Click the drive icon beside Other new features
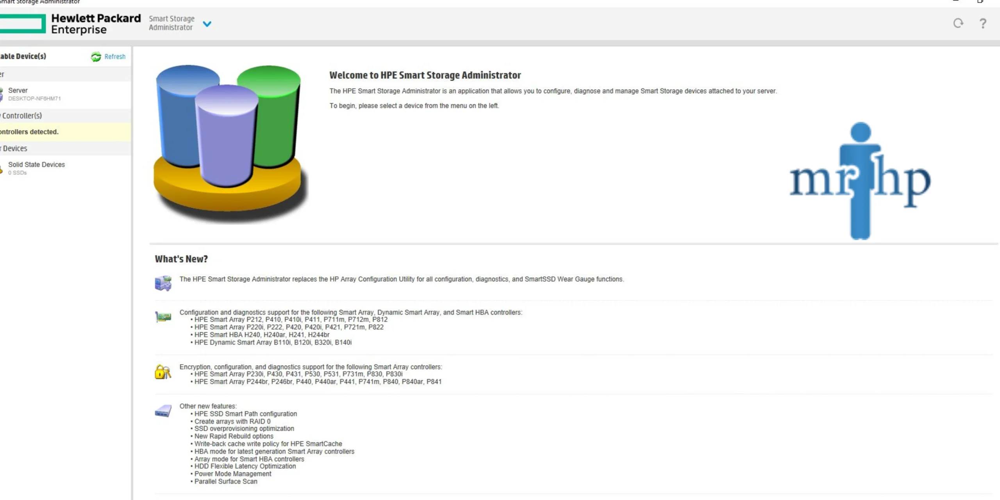 [x=163, y=411]
